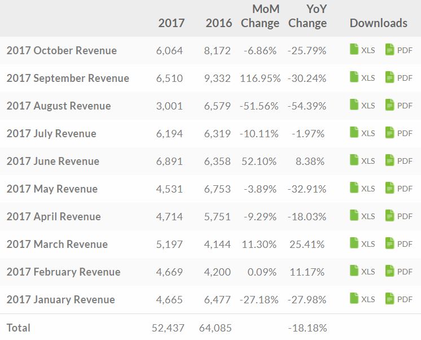Click the 2017 total value 52,437

pyautogui.click(x=168, y=328)
